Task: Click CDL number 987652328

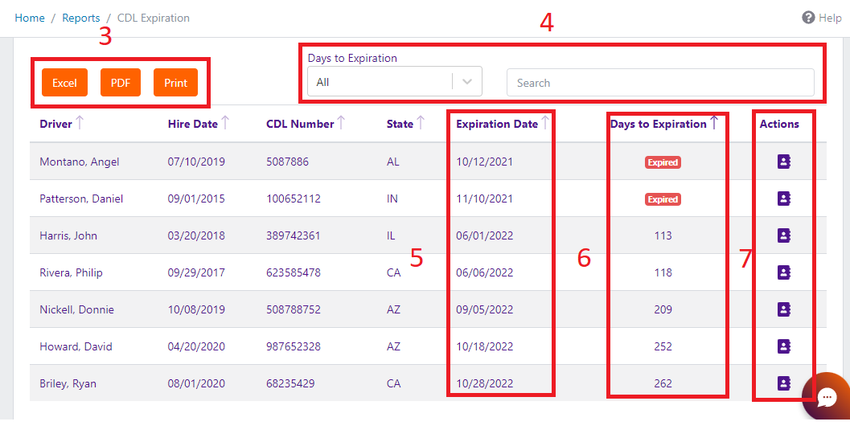Action: coord(294,346)
